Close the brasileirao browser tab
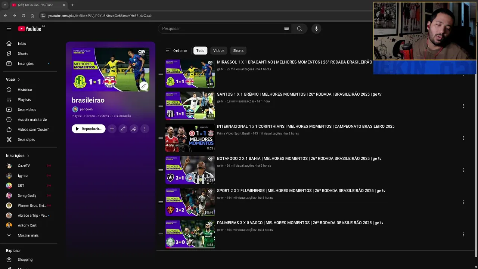Viewport: 478px width, 269px height. [x=63, y=5]
